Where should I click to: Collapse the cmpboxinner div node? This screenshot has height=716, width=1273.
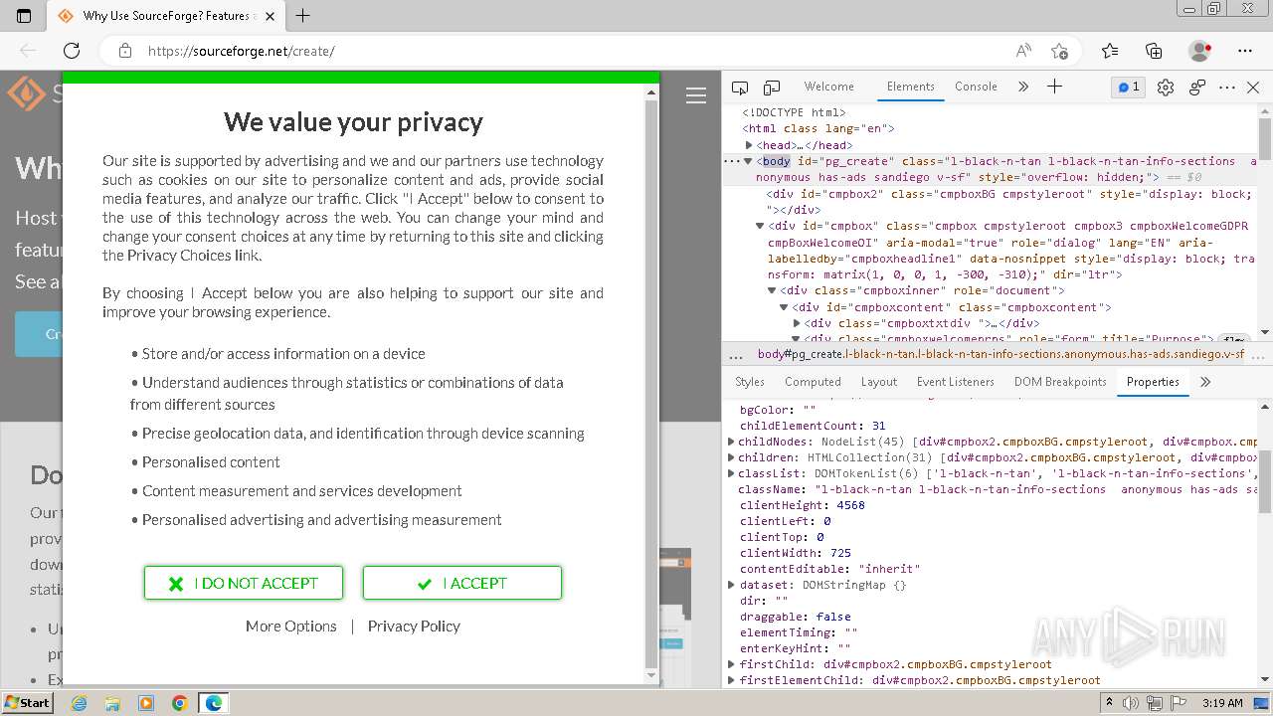pos(772,290)
